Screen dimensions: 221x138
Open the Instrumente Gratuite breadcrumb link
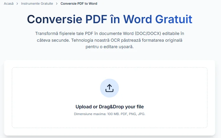[x=37, y=4]
